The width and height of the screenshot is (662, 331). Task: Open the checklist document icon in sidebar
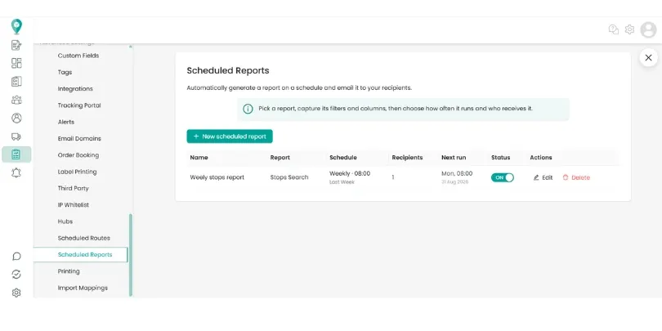(16, 82)
